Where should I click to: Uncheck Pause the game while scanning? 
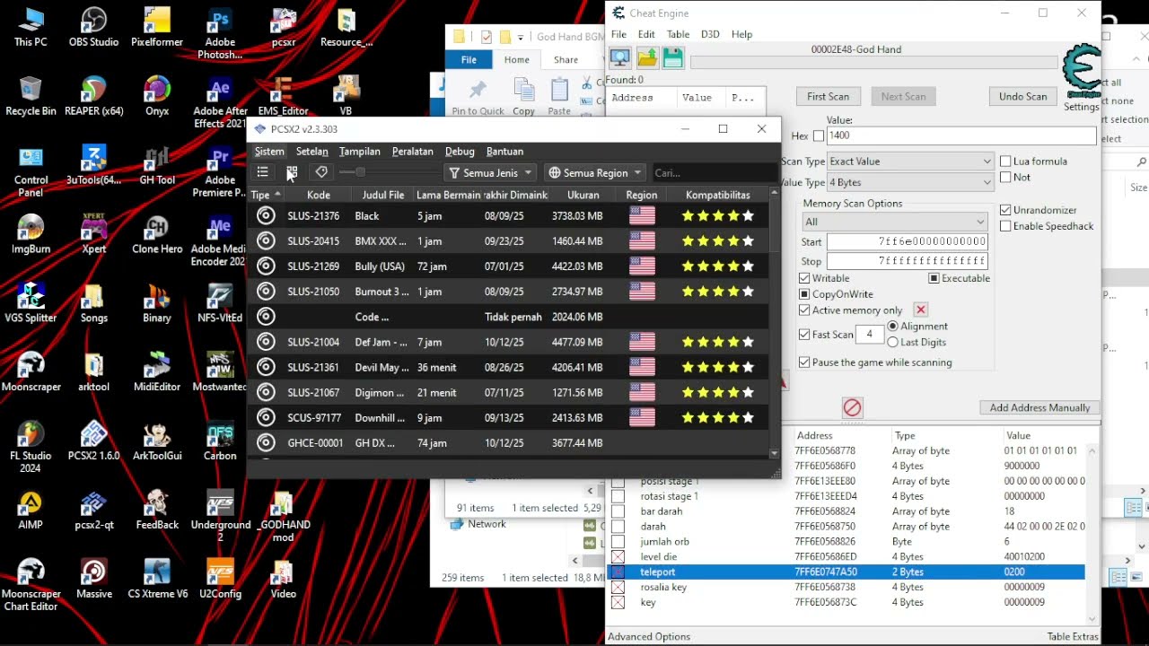[x=804, y=362]
